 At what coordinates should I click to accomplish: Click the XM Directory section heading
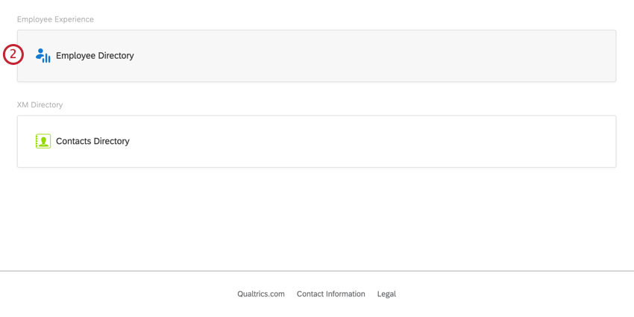tap(40, 105)
